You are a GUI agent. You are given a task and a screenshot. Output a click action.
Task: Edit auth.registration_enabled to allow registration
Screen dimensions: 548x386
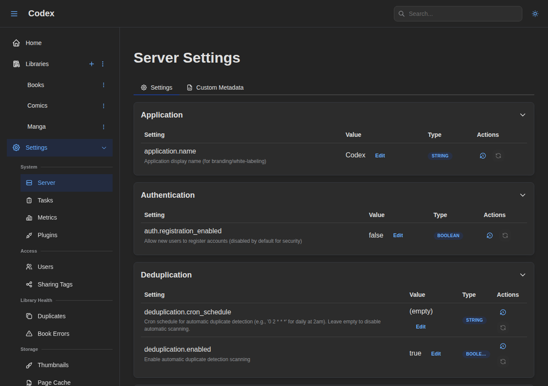398,235
